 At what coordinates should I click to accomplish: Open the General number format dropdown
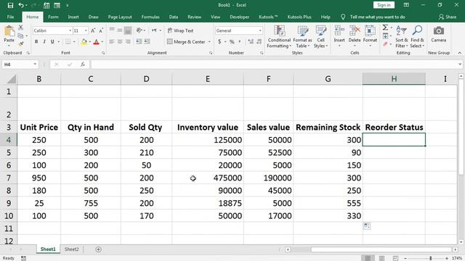pos(260,30)
